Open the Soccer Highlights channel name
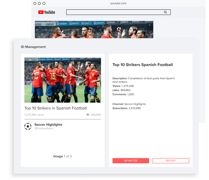Viewport: 209px width, 180px height. point(48,124)
